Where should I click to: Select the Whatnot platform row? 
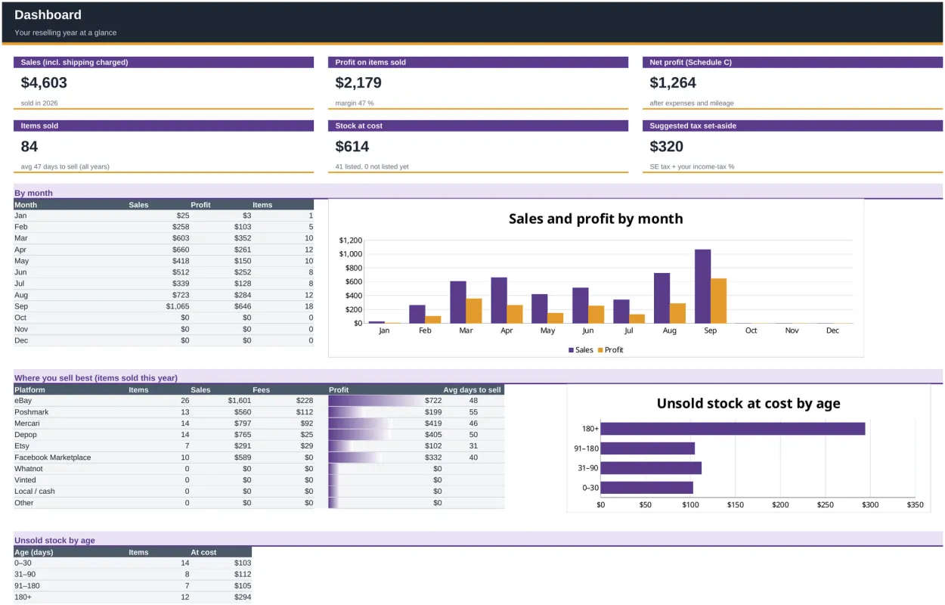pos(259,469)
